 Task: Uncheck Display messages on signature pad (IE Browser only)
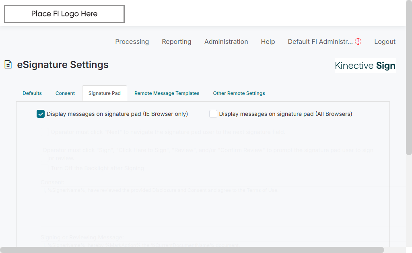click(41, 114)
